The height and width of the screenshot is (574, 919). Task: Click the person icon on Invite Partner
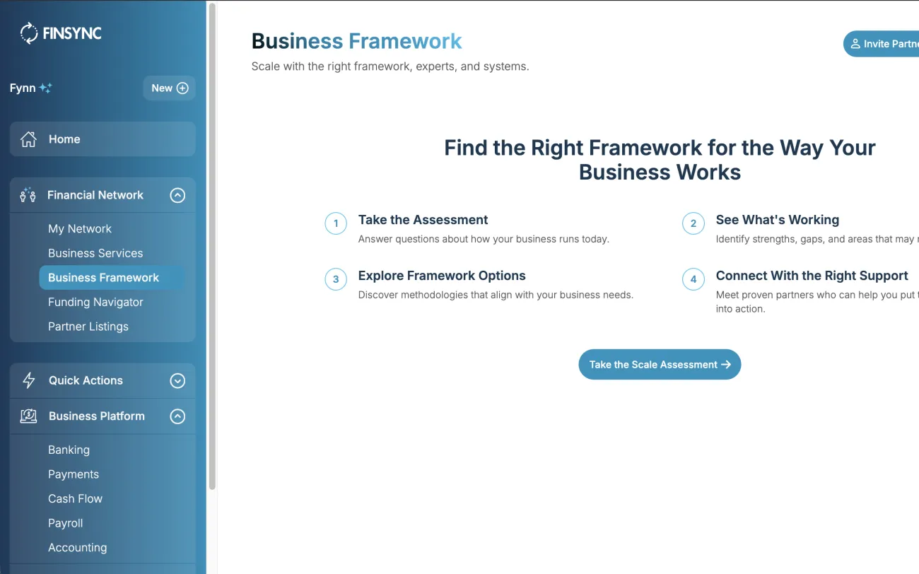(855, 44)
